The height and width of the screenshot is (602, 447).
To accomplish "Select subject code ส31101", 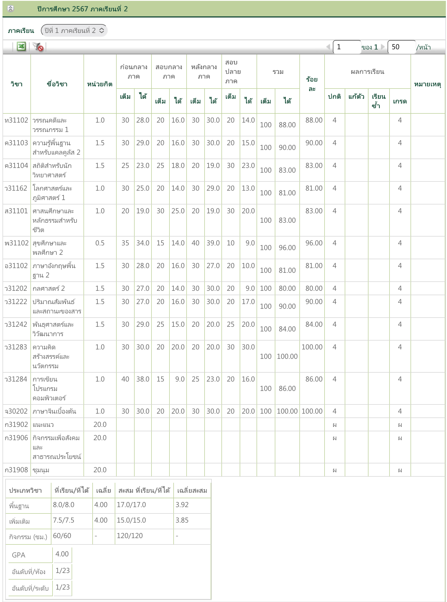I will pos(16,211).
